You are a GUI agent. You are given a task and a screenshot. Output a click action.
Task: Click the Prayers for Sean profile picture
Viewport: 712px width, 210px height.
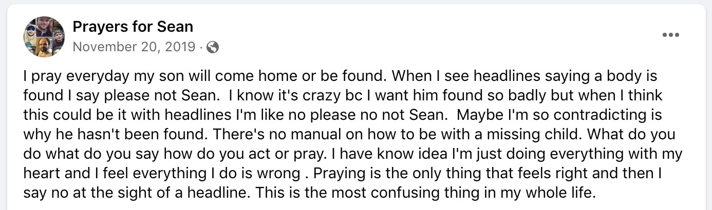(x=44, y=36)
